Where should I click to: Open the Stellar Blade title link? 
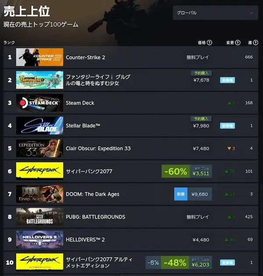pyautogui.click(x=83, y=126)
